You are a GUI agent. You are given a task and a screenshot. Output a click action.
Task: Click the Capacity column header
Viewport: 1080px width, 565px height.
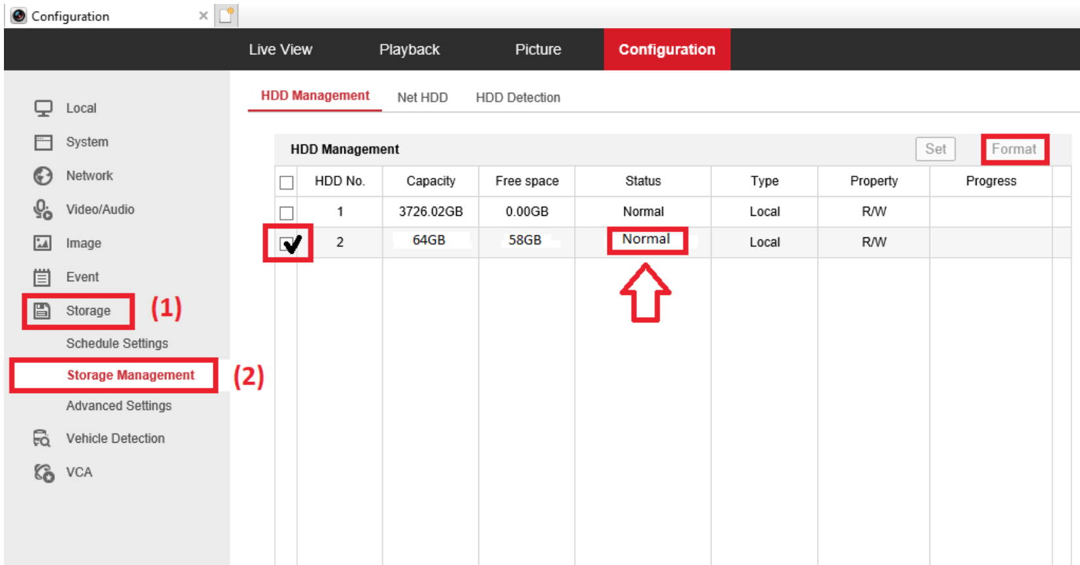(x=431, y=181)
